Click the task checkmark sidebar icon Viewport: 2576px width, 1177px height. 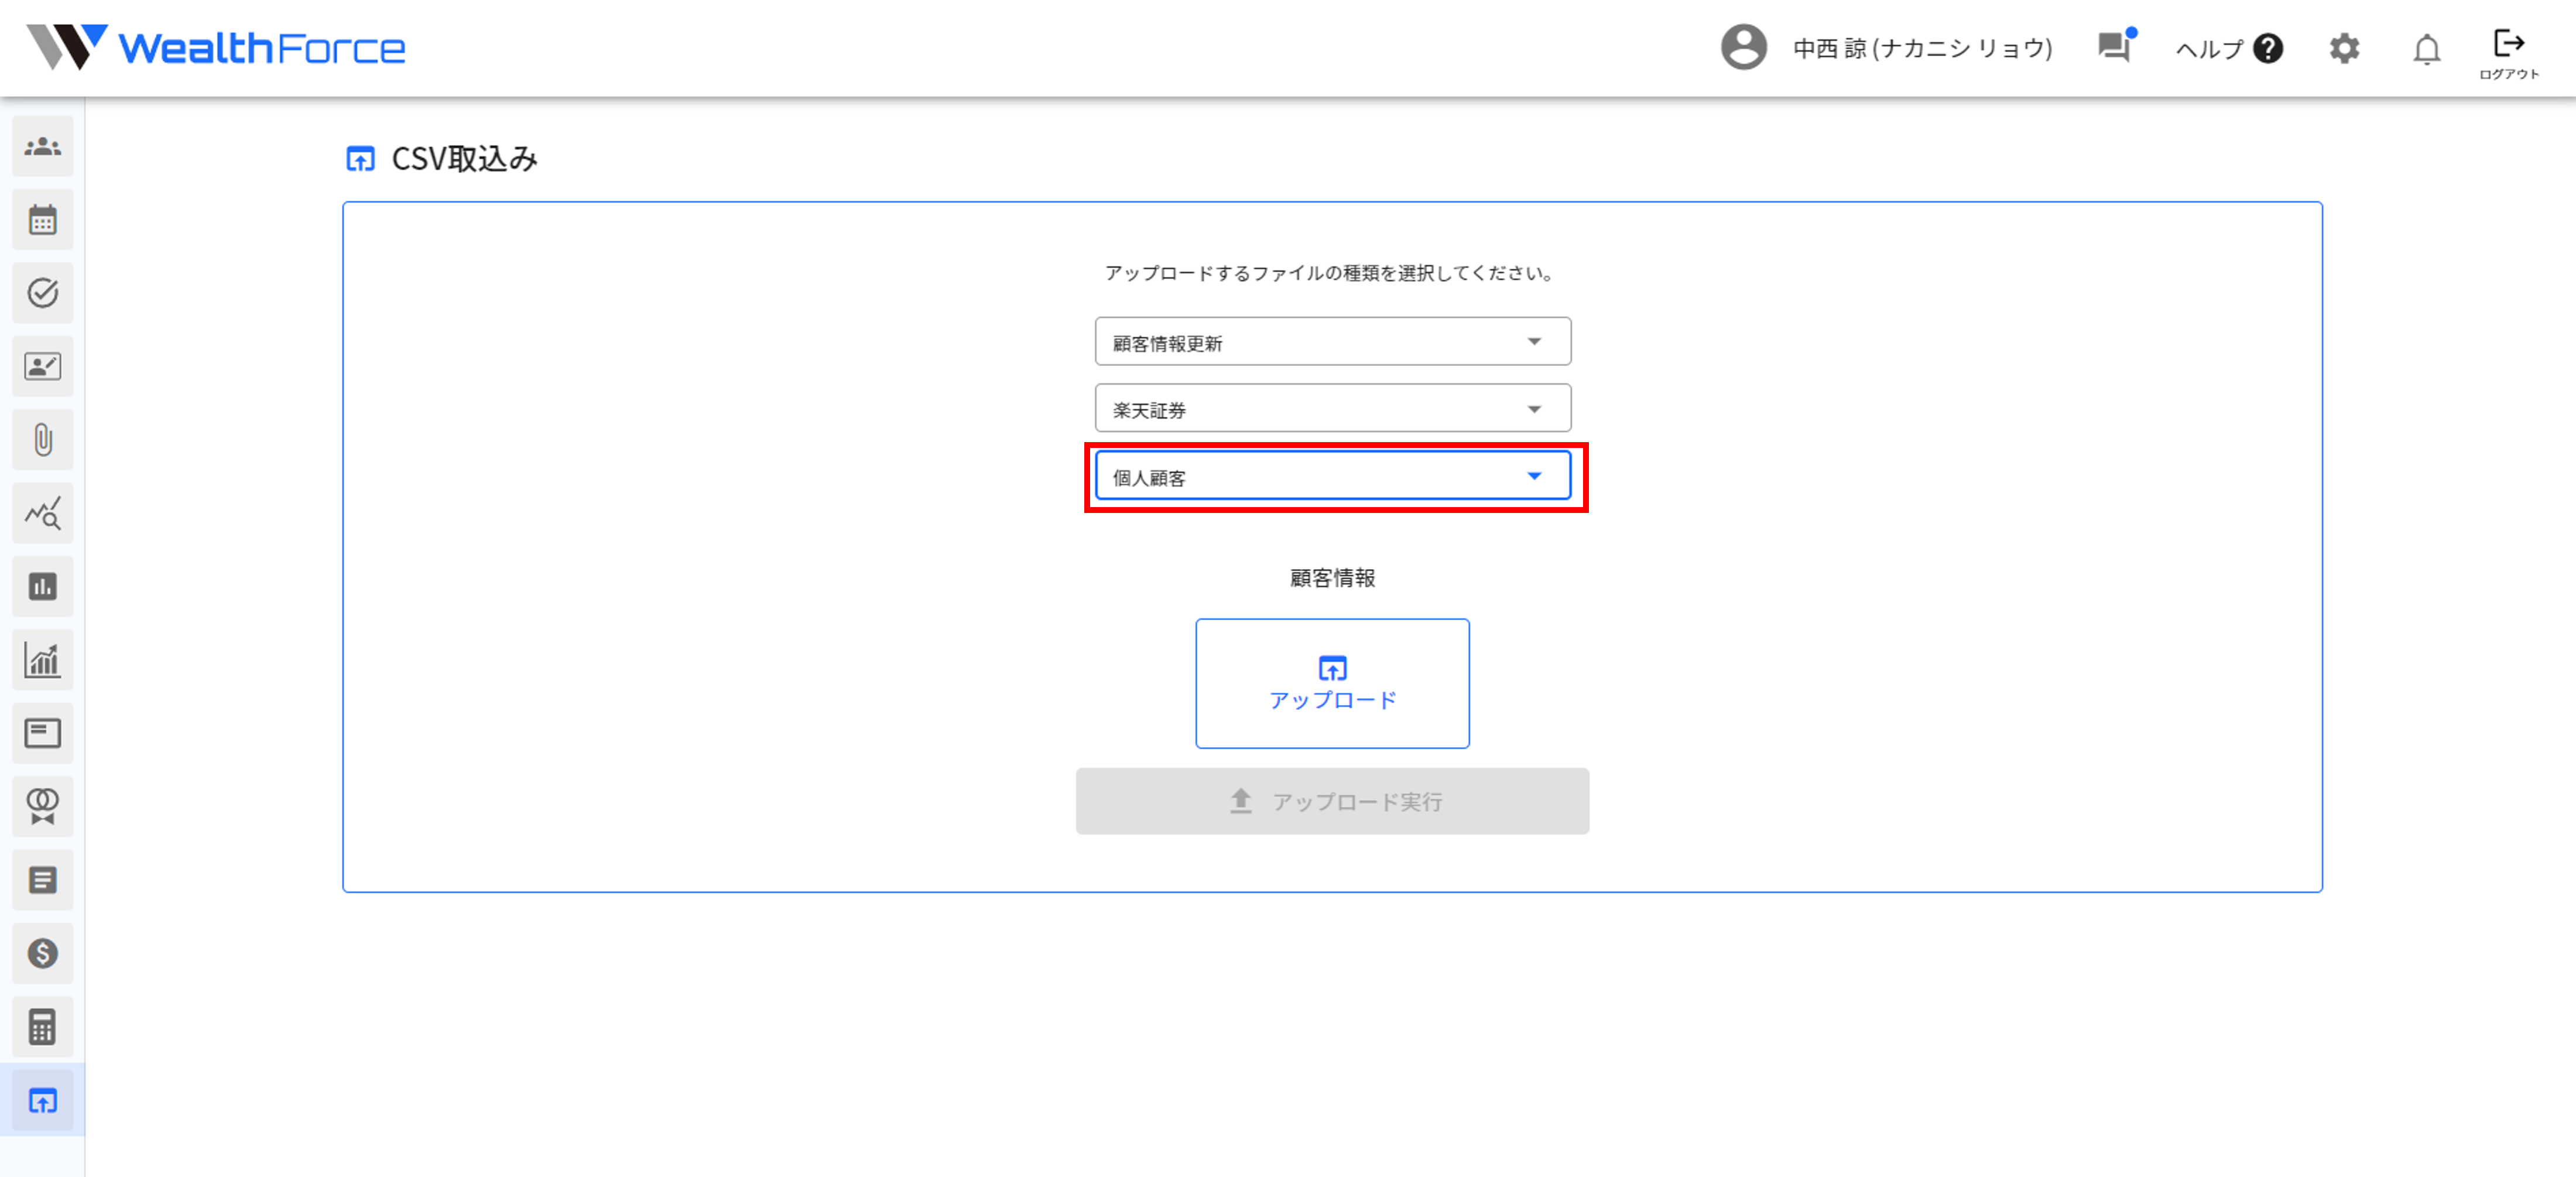(42, 293)
